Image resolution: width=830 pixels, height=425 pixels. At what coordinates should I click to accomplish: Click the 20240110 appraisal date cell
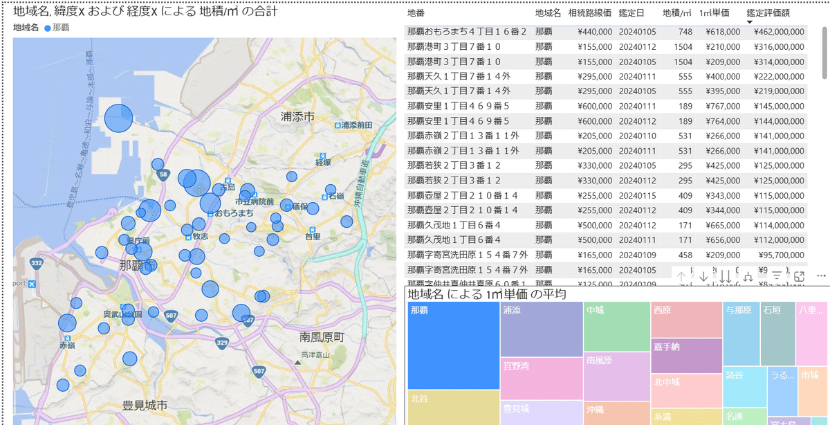(x=637, y=136)
